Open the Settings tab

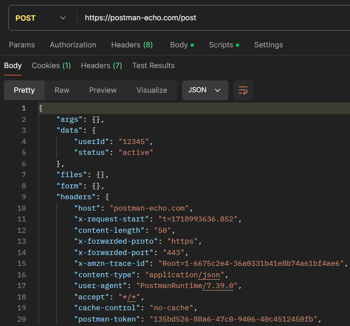coord(268,45)
